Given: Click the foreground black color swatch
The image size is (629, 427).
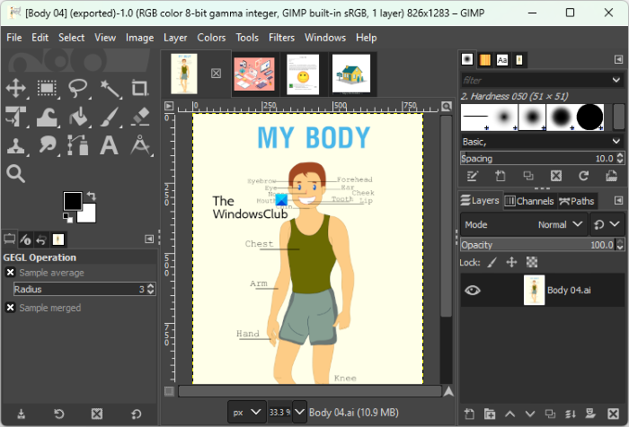Looking at the screenshot, I should [72, 201].
